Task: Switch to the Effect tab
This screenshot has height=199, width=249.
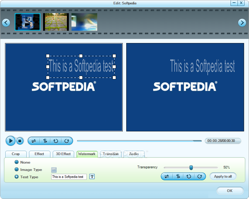Action: [39, 154]
